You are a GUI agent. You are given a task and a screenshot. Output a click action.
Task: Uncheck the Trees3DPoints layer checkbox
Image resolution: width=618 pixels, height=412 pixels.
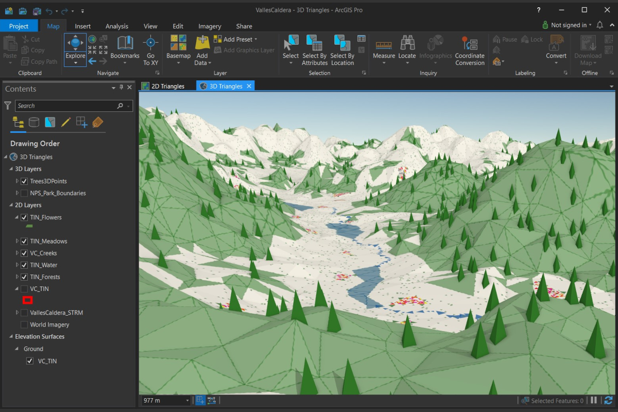(24, 181)
